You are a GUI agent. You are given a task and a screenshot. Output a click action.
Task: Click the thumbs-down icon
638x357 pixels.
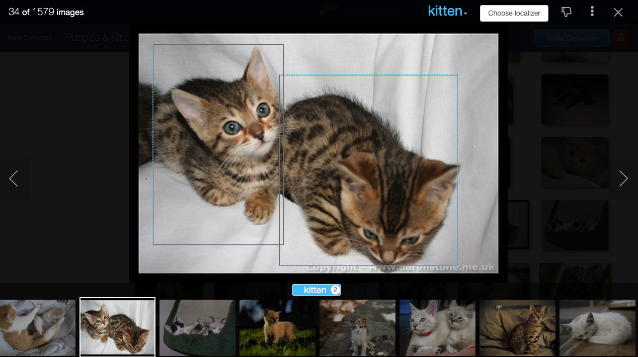567,13
